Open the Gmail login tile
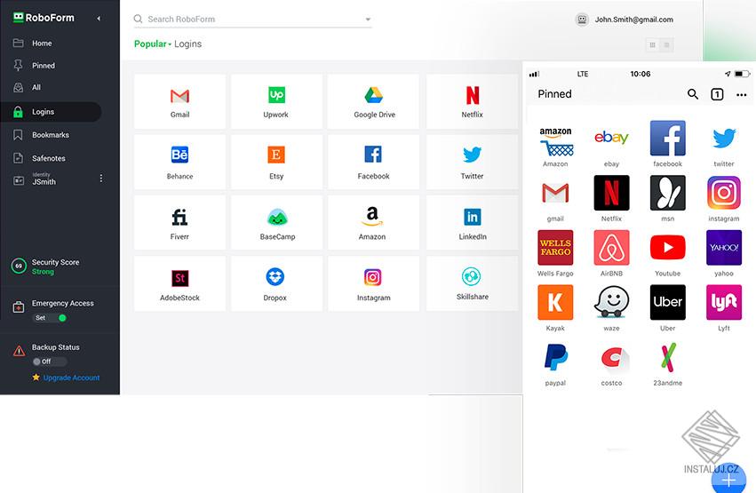 179,101
